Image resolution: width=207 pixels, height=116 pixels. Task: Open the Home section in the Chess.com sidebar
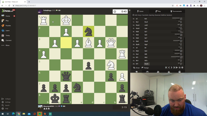[x=8, y=16]
